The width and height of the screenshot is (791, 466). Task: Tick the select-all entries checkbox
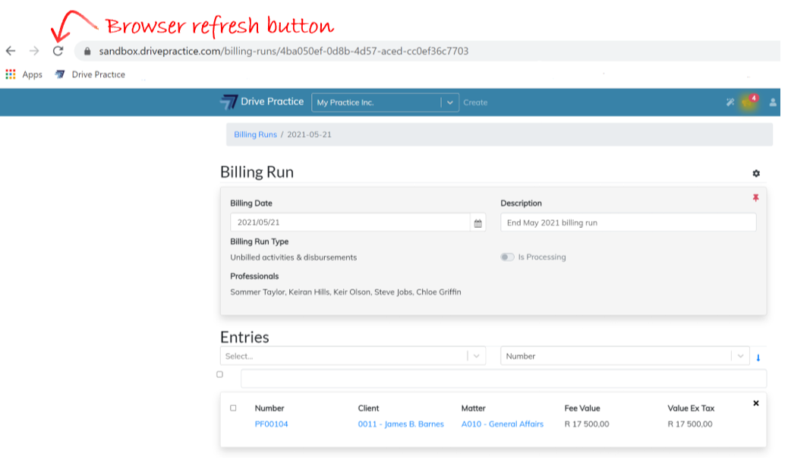220,374
